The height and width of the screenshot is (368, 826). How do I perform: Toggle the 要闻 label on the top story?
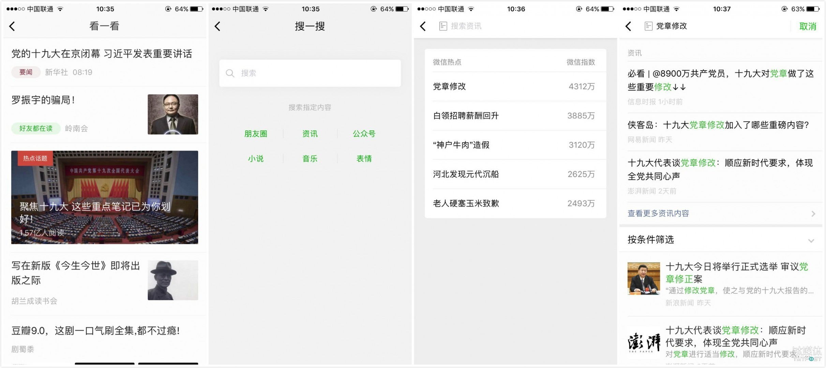point(26,72)
